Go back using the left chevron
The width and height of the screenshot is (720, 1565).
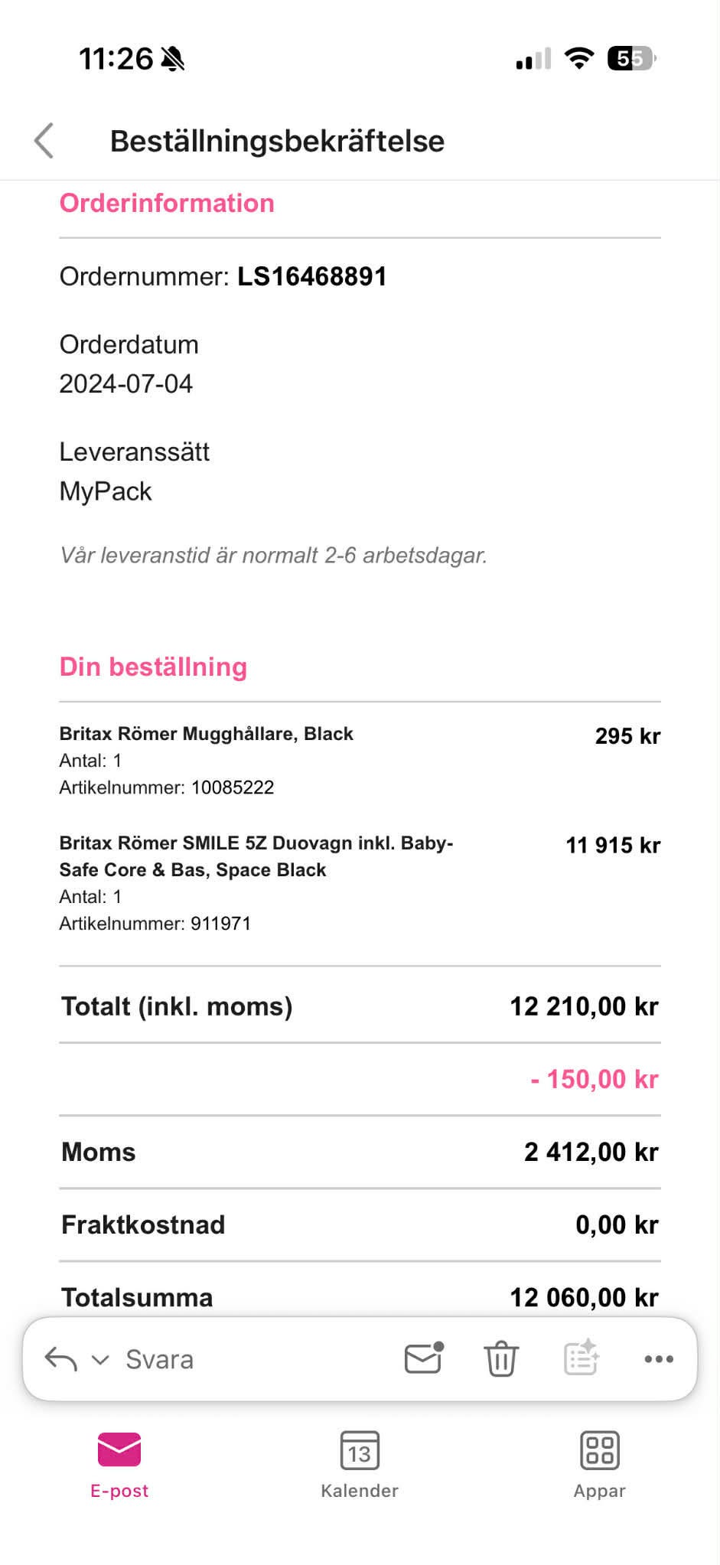click(x=44, y=141)
